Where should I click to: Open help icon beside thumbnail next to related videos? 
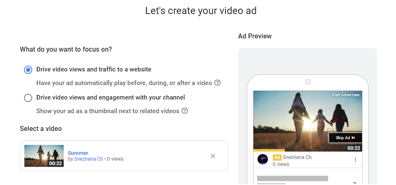coord(185,111)
